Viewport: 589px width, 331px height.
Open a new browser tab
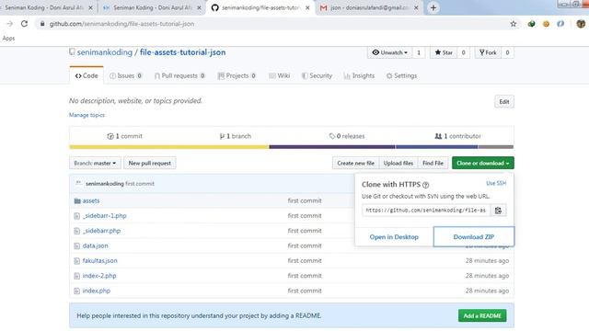click(x=433, y=7)
